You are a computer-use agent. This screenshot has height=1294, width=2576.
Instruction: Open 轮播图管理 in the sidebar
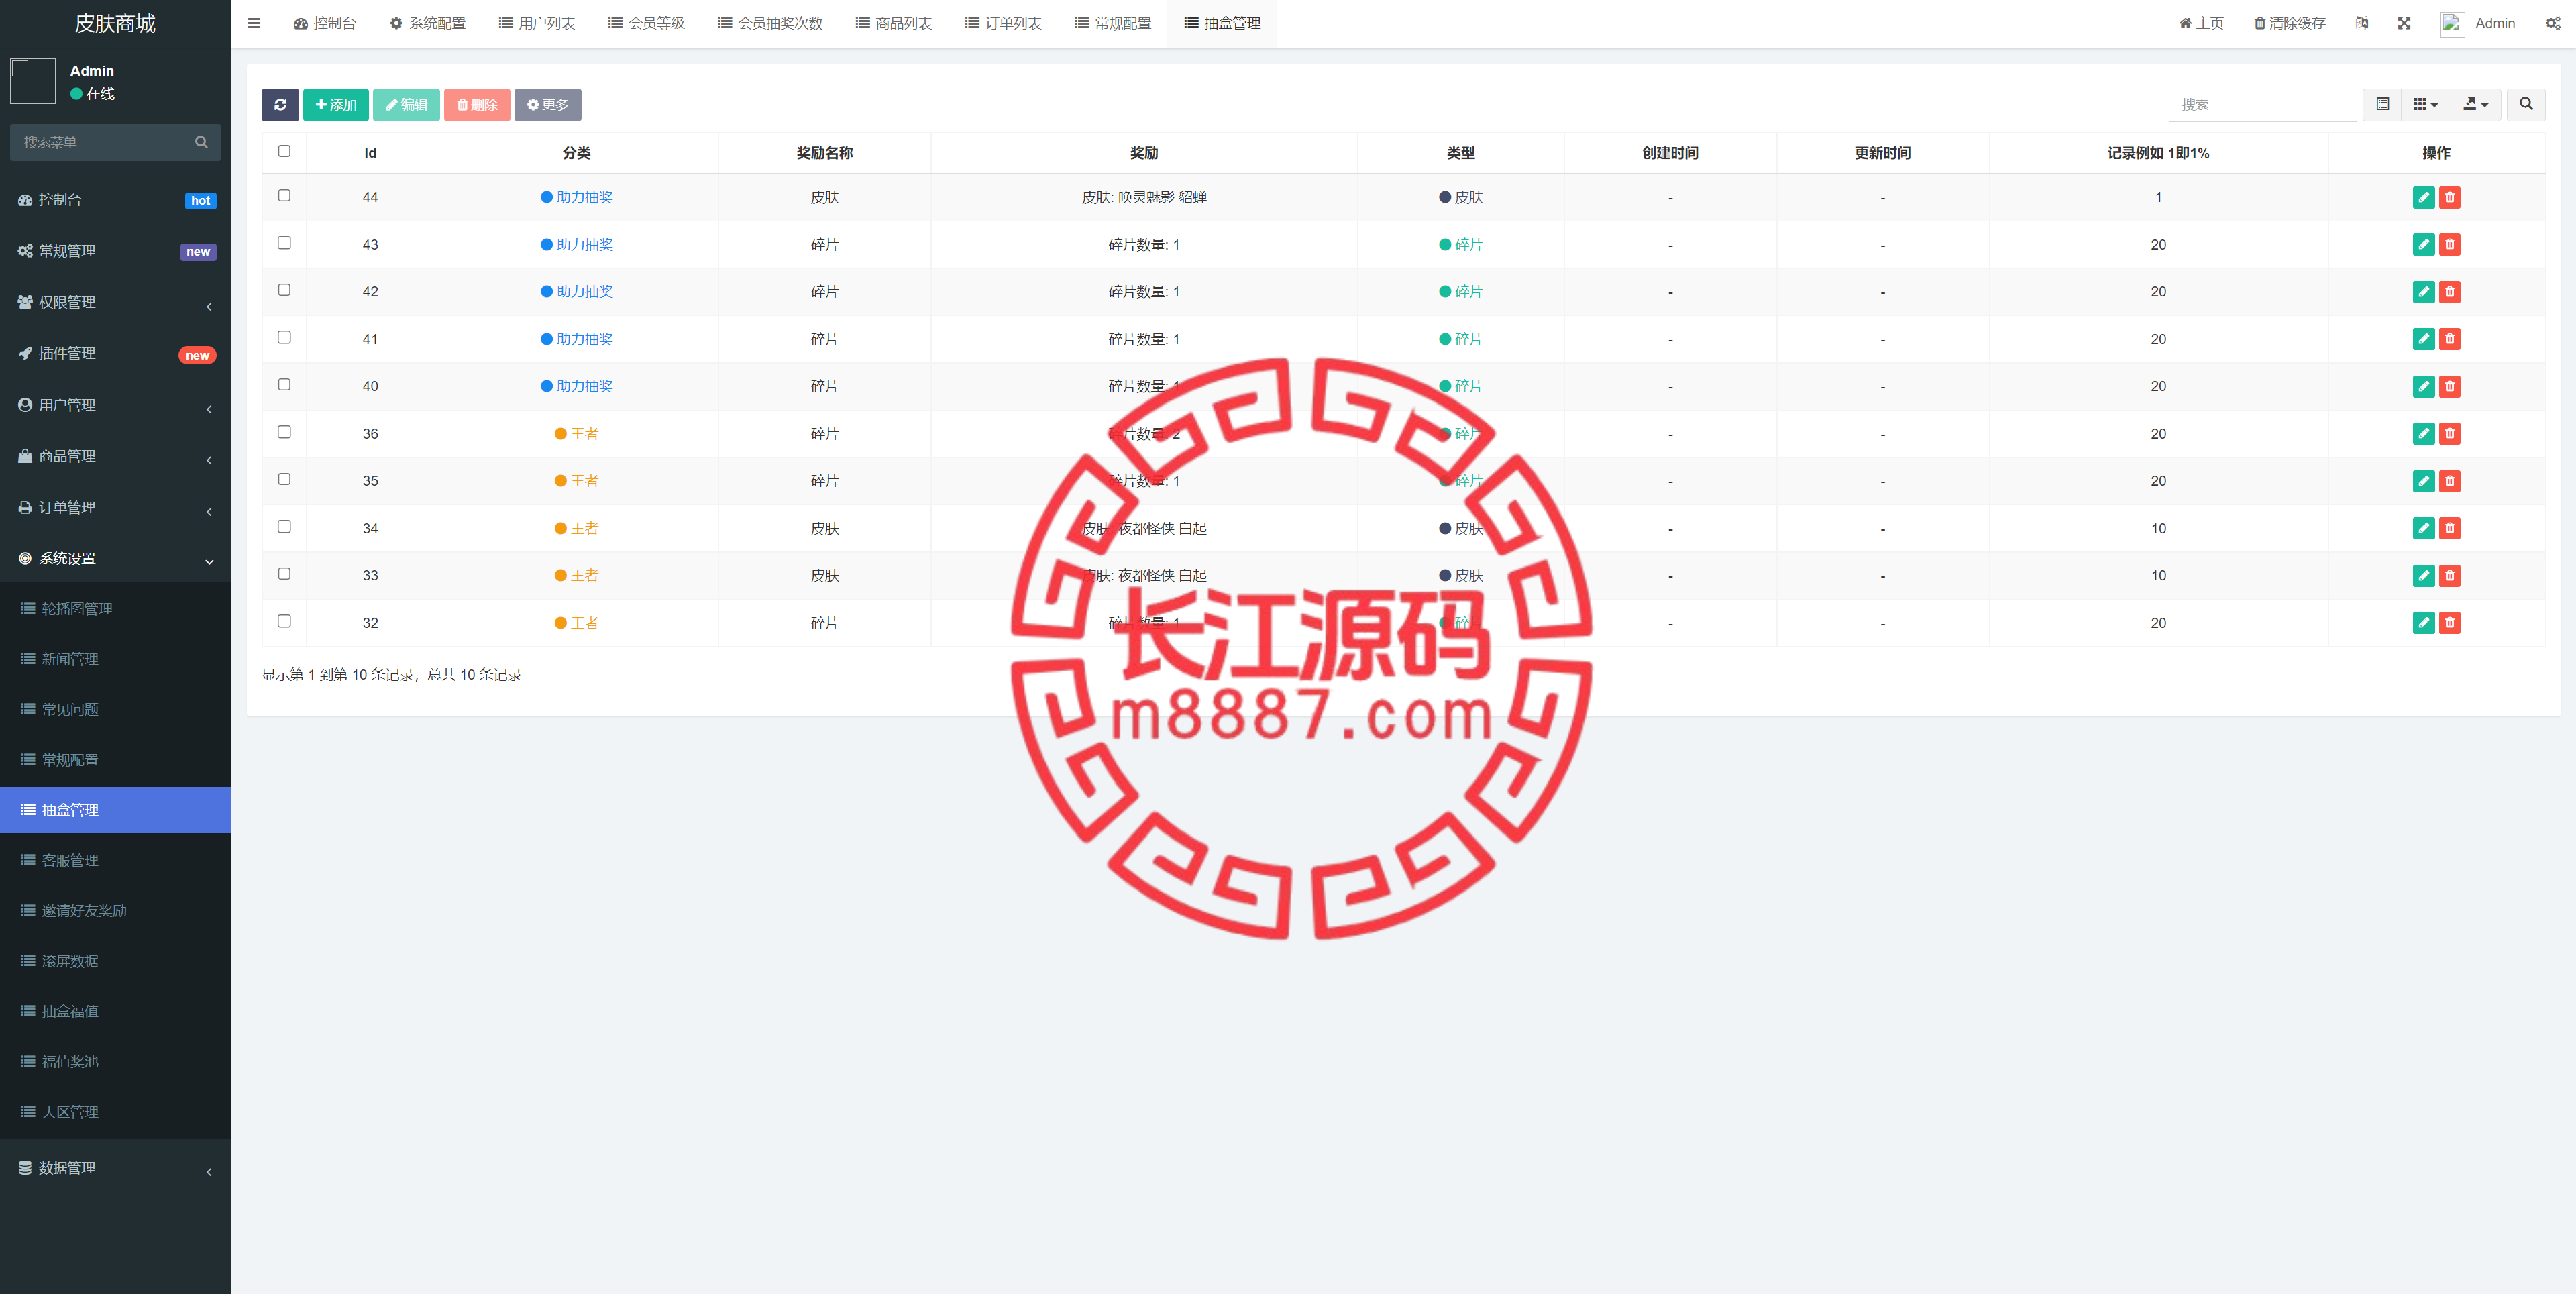point(115,609)
